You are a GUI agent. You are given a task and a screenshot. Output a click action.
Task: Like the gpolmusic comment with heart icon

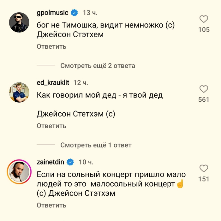coord(204,19)
